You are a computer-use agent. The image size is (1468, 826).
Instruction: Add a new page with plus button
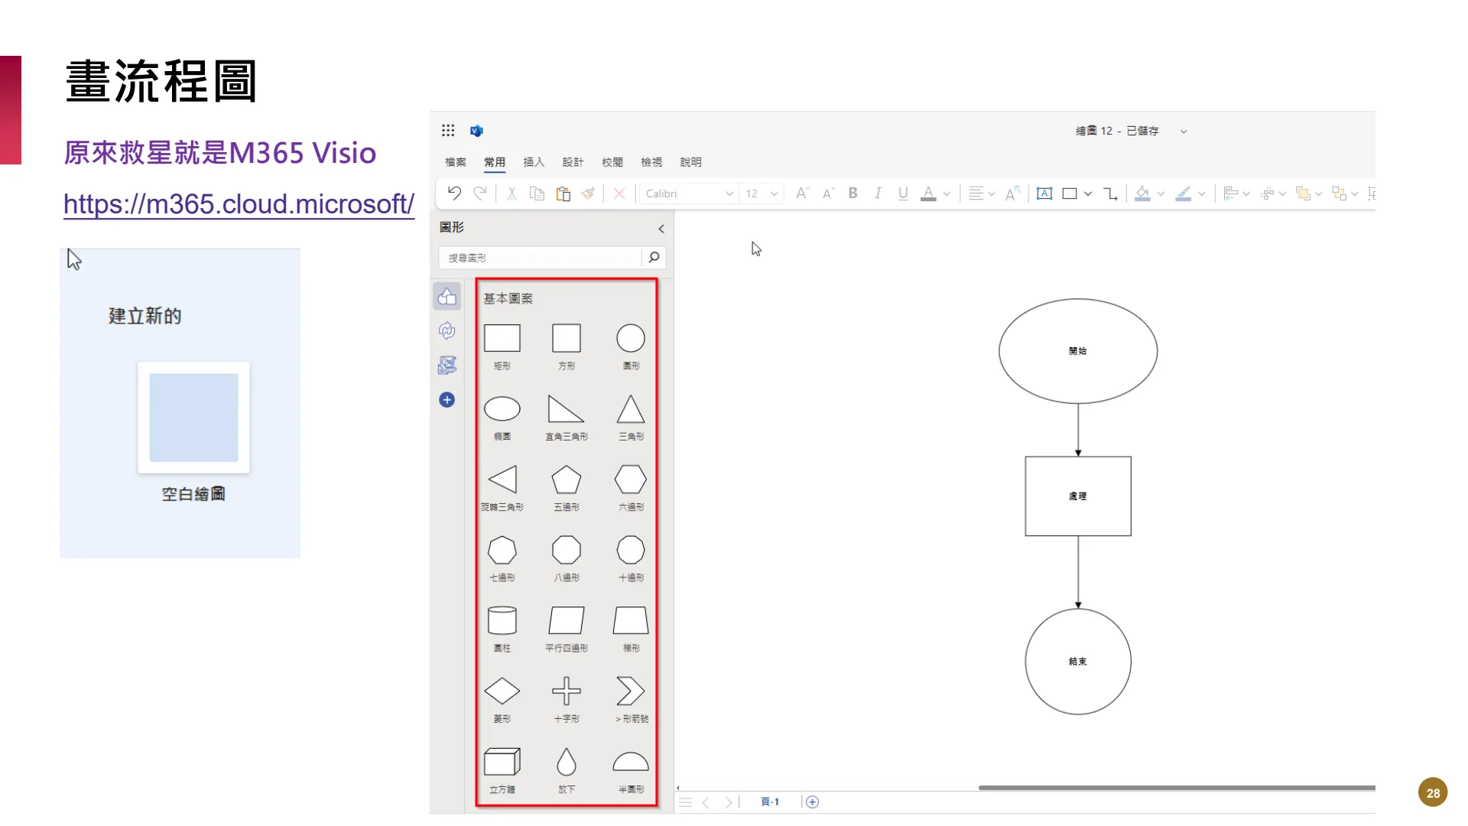tap(813, 802)
